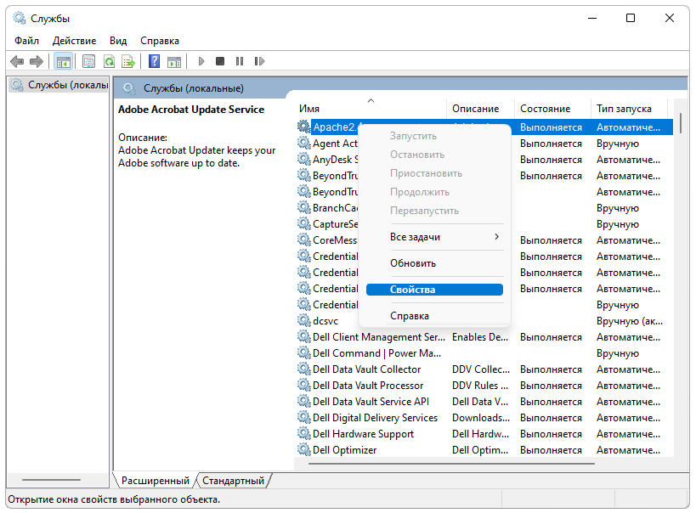The image size is (696, 513).
Task: Open the 'Действие' menu
Action: [x=74, y=40]
